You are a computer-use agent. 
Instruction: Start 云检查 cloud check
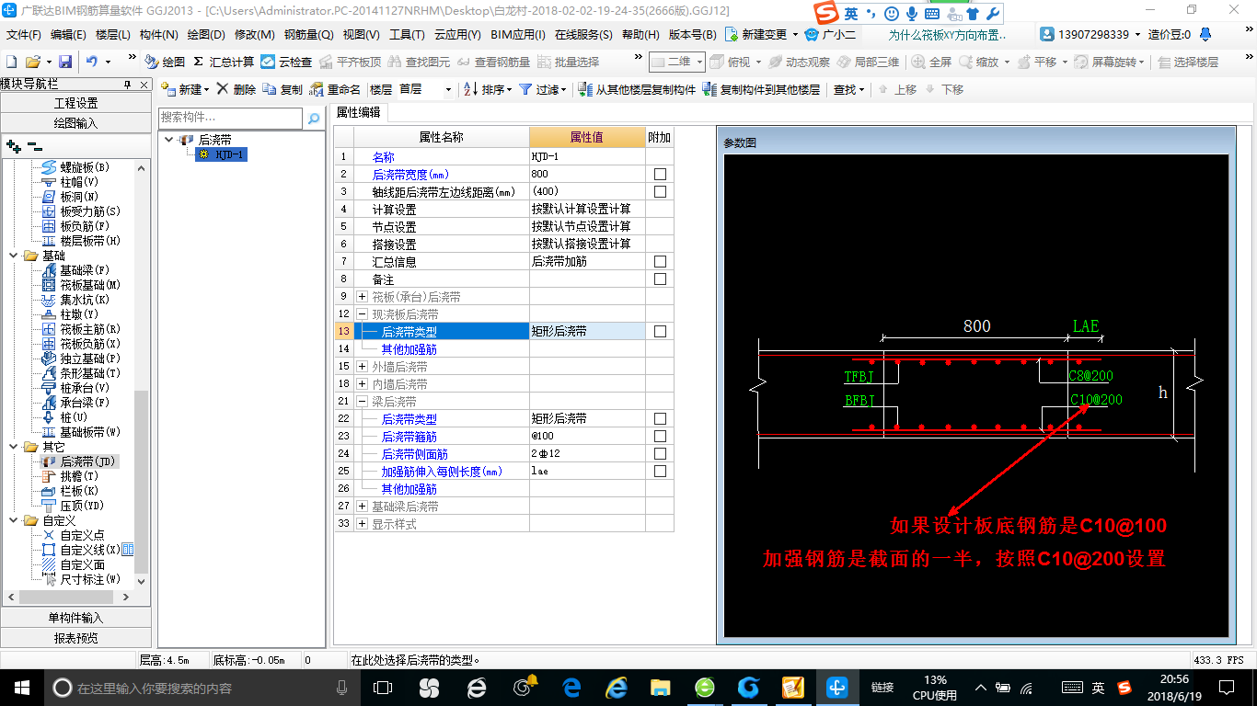[x=286, y=62]
